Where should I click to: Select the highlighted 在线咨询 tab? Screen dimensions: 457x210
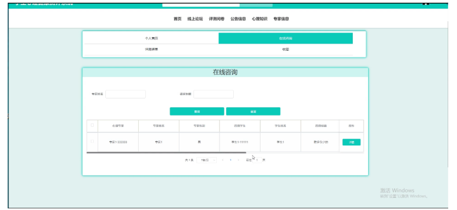click(286, 38)
